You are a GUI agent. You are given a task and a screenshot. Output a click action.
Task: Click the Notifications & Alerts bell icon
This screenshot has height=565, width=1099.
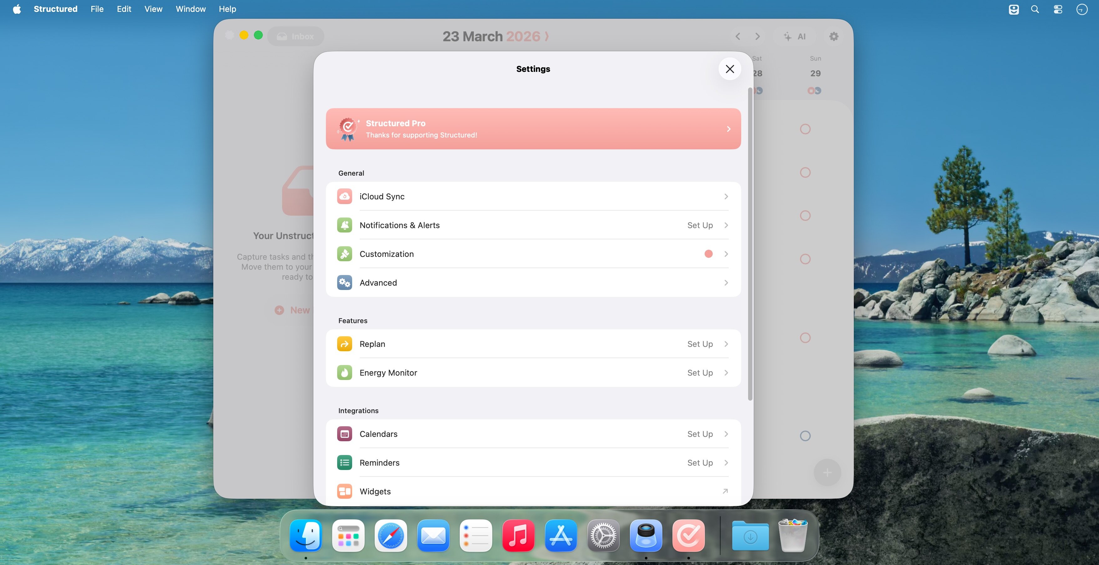coord(344,225)
